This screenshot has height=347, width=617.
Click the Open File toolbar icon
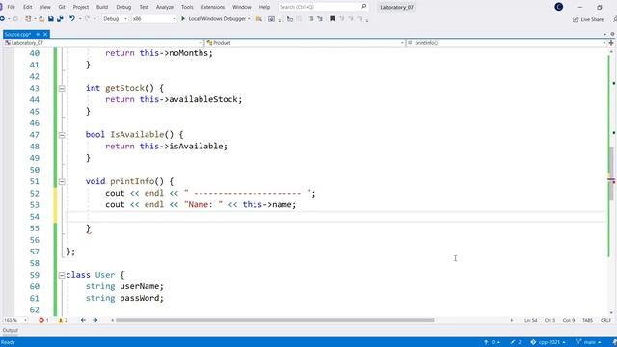pos(41,19)
